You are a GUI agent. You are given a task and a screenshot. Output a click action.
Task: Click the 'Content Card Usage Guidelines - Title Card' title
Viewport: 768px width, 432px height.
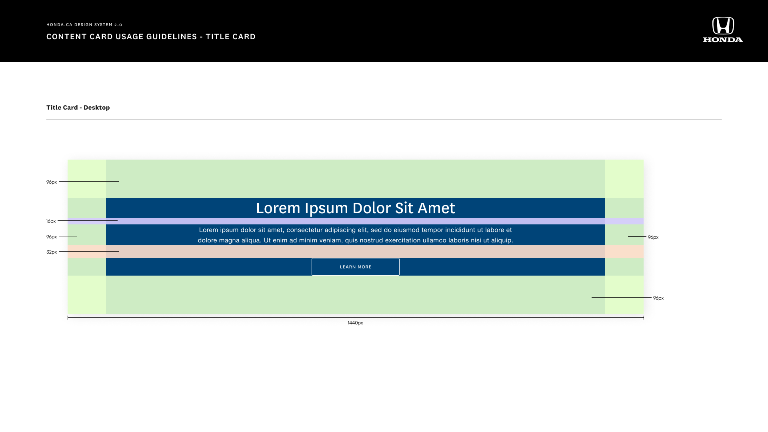[x=151, y=36]
